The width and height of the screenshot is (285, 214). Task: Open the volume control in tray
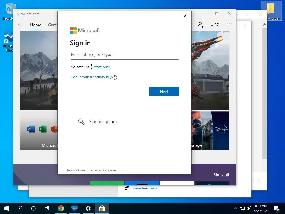pyautogui.click(x=249, y=208)
